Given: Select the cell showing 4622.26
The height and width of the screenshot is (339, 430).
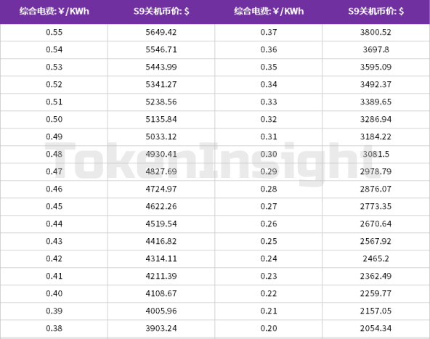Looking at the screenshot, I should [x=161, y=206].
